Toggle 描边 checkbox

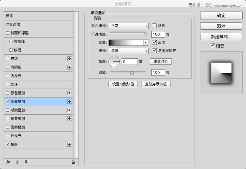8,59
